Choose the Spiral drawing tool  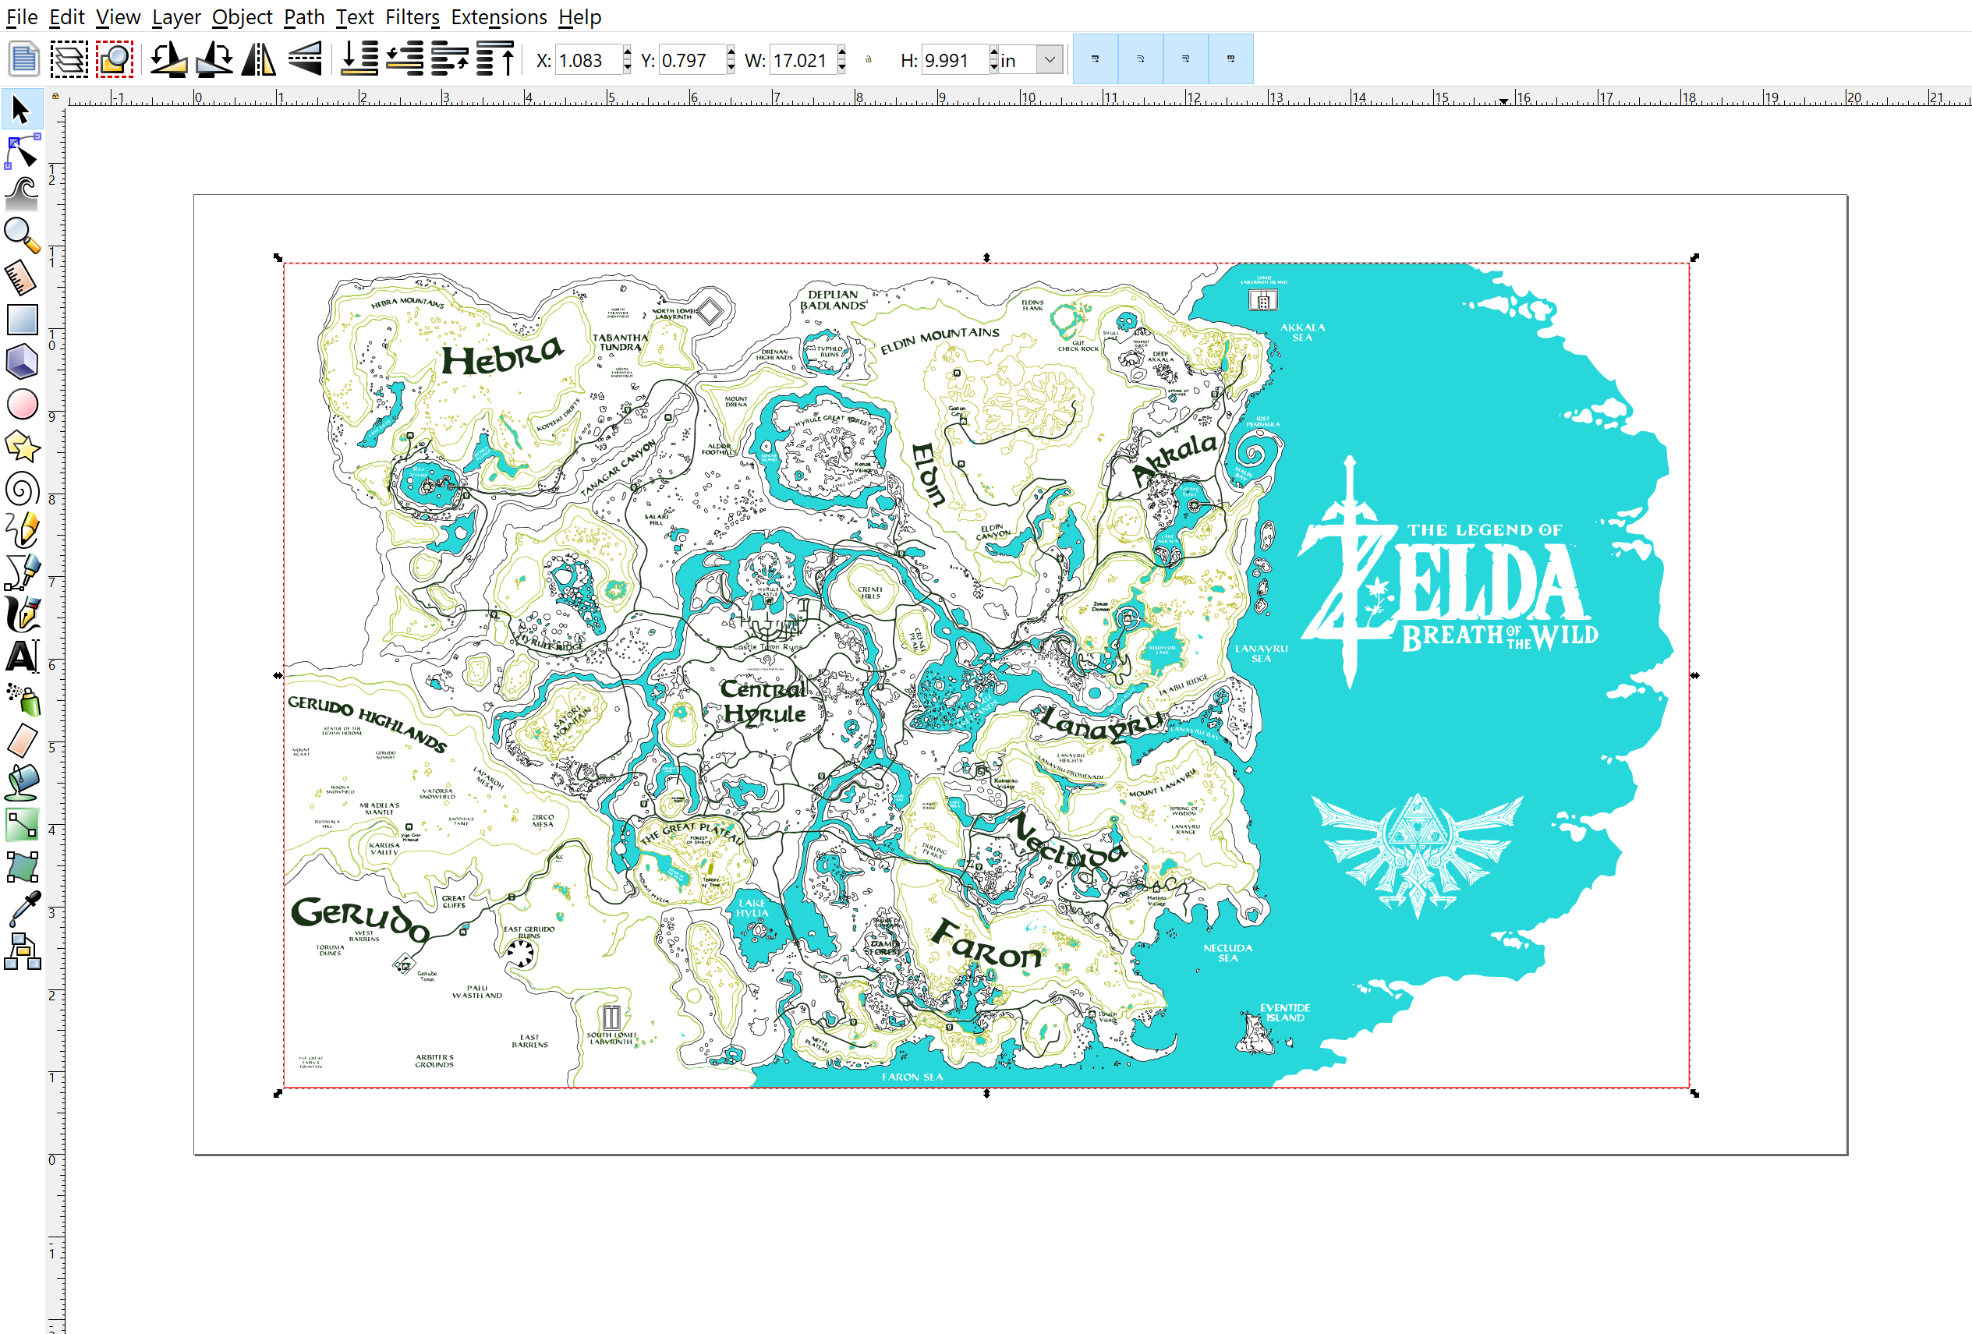click(x=22, y=490)
